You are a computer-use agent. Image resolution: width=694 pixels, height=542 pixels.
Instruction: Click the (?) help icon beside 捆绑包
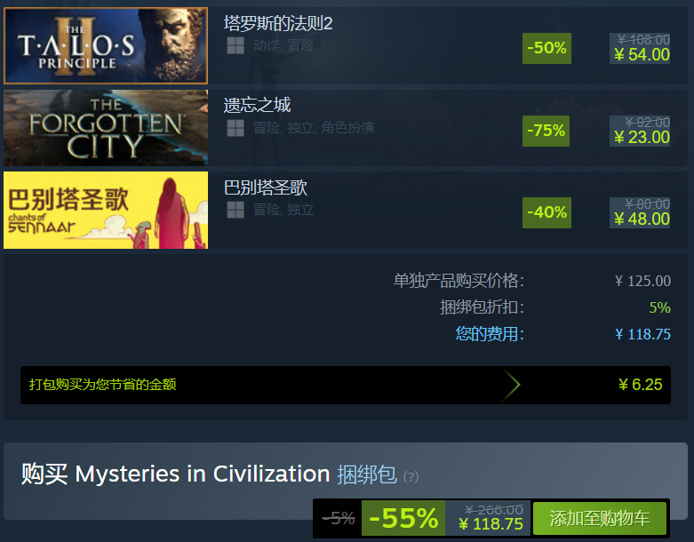pyautogui.click(x=411, y=477)
